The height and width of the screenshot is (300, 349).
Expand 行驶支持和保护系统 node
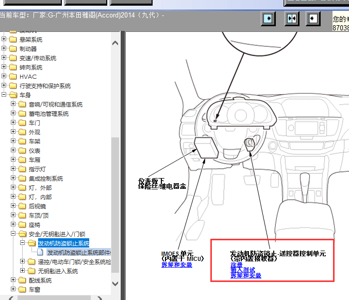(4, 85)
